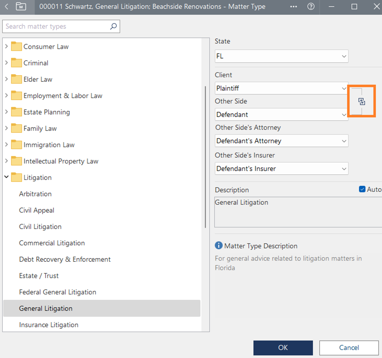Viewport: 382px width, 358px height.
Task: Select Debt Recovery & Enforcement matter type
Action: click(x=65, y=259)
